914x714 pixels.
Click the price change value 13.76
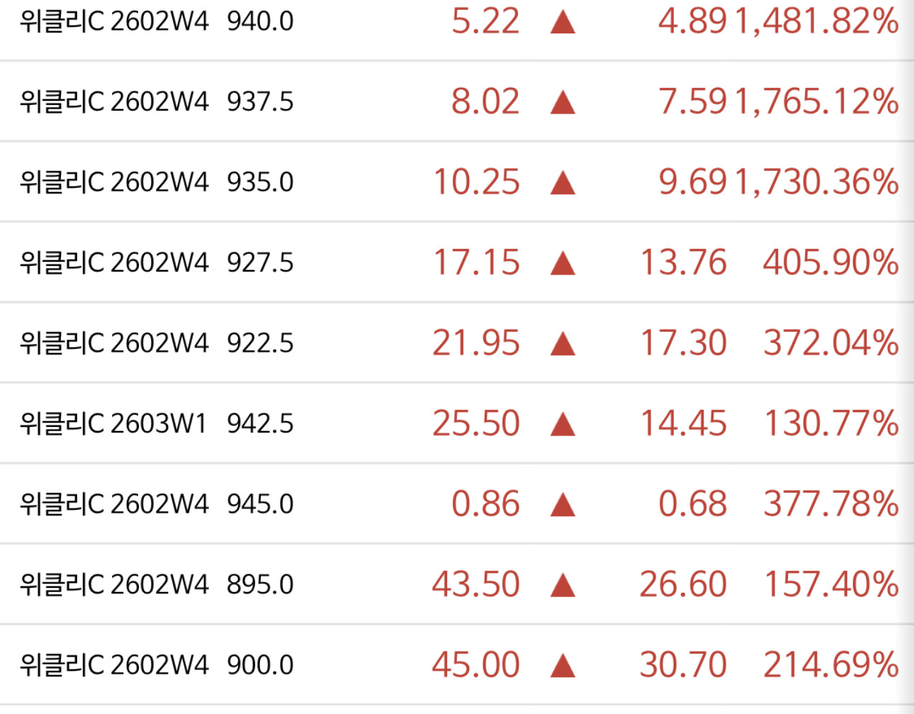[683, 262]
